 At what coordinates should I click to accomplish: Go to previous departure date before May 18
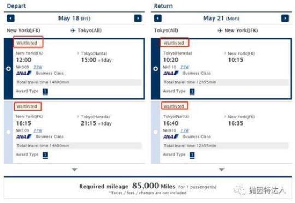(x=11, y=19)
